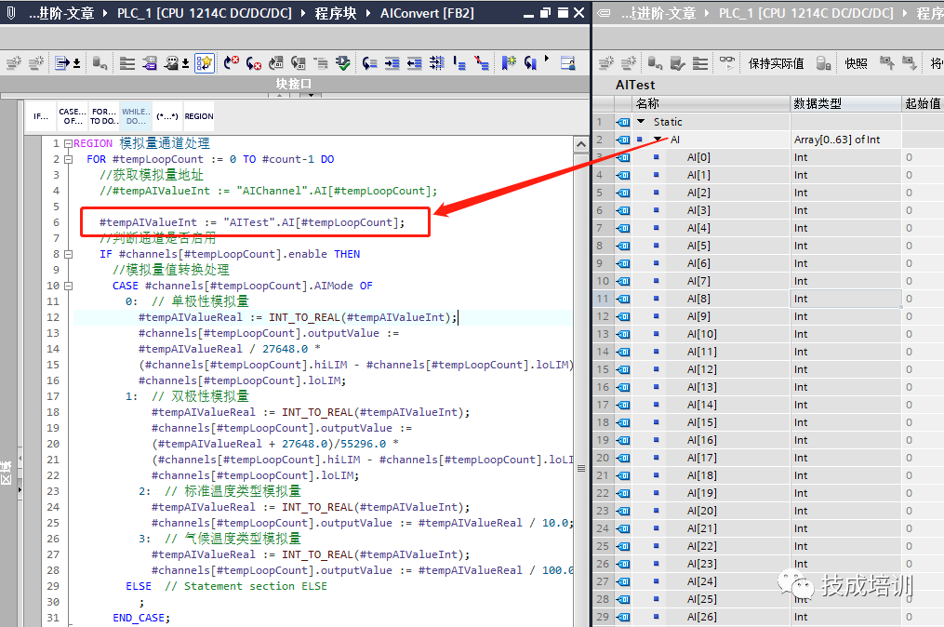The height and width of the screenshot is (627, 944).
Task: Click the outdent text toolbar icon
Action: click(x=414, y=62)
